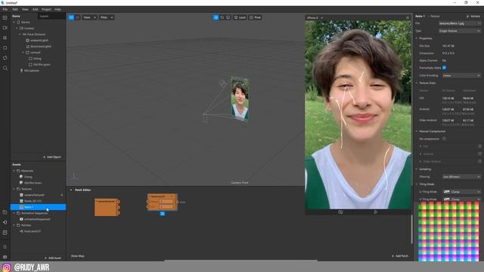The height and width of the screenshot is (272, 484).
Task: Select the scale manipulator tool icon
Action: point(228,17)
